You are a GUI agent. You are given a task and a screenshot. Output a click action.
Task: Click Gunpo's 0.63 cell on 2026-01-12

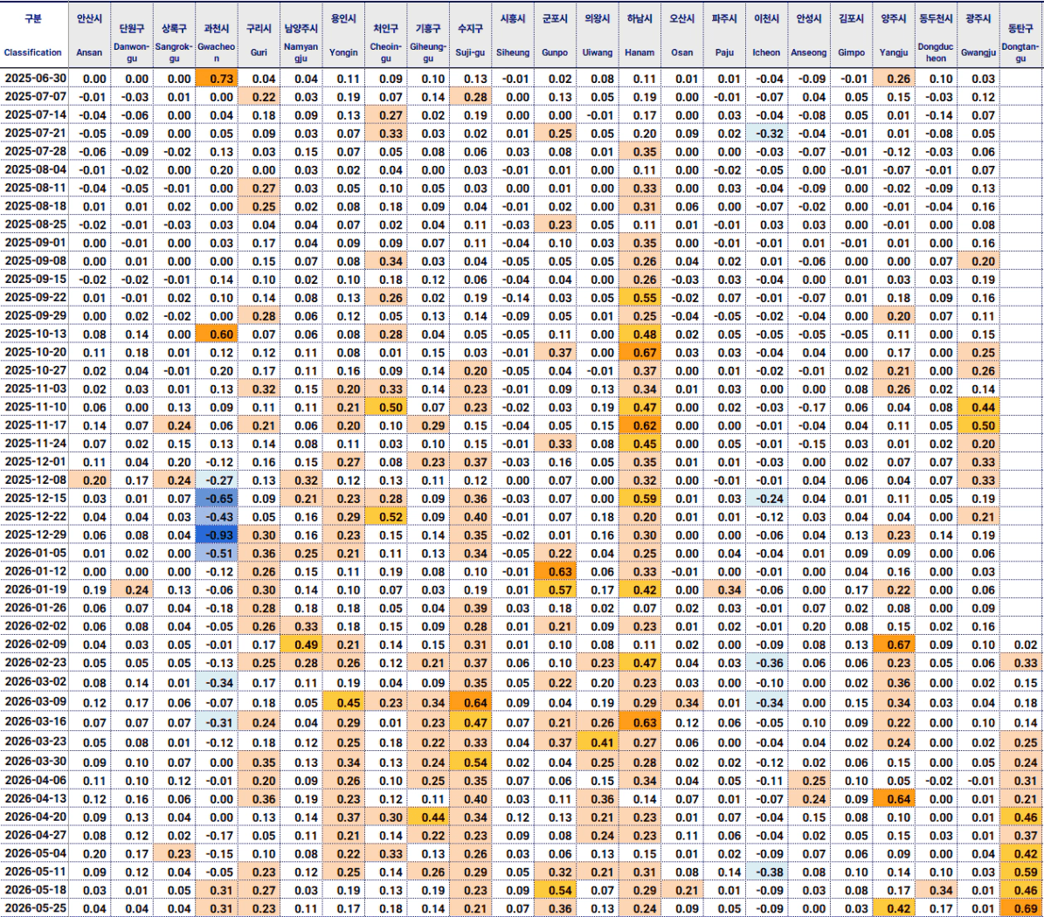556,572
